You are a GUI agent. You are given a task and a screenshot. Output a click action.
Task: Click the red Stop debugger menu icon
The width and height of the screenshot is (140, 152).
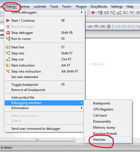(x=8, y=33)
